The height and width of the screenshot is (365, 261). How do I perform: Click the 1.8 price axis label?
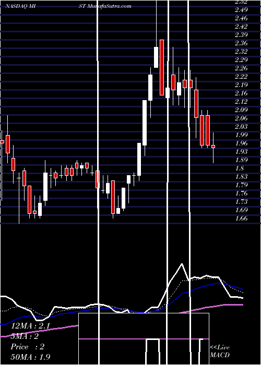tap(240, 168)
